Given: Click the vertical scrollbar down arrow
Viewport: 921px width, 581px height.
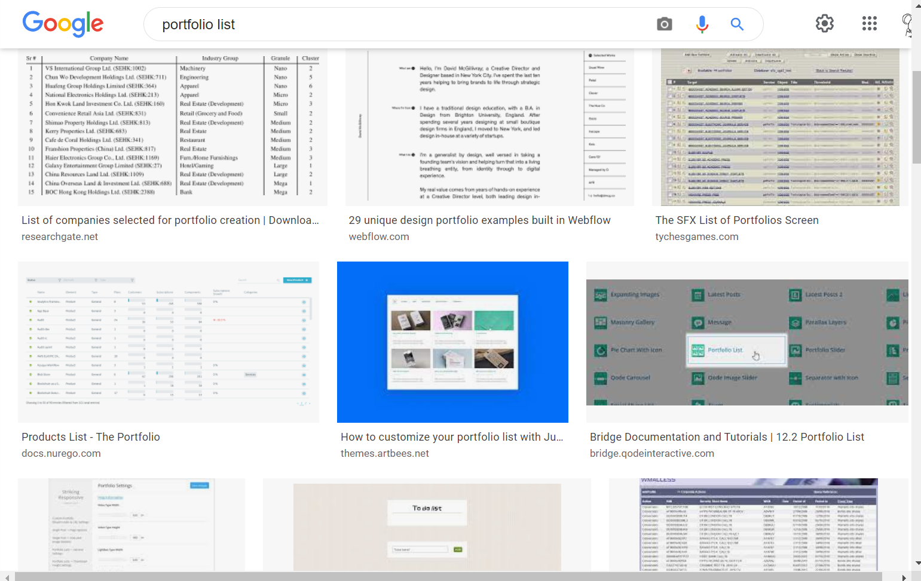Looking at the screenshot, I should (917, 563).
